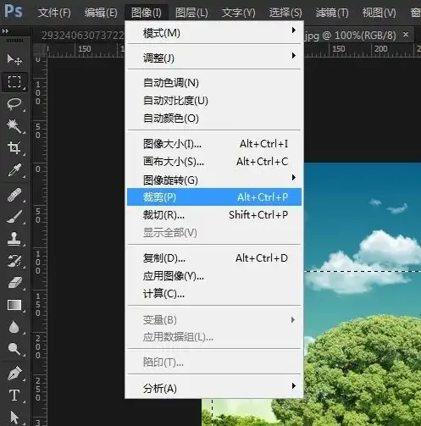Choose 自动对比度(U)
The image size is (421, 426).
(x=214, y=101)
